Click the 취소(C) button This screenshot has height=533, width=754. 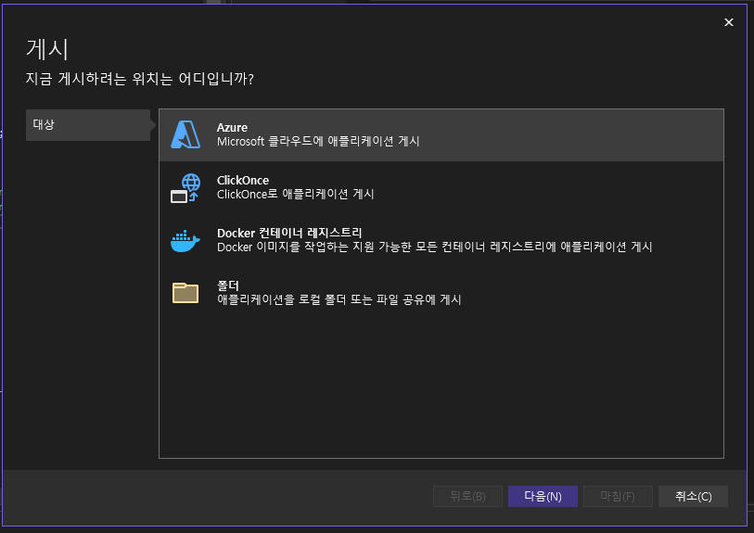693,497
